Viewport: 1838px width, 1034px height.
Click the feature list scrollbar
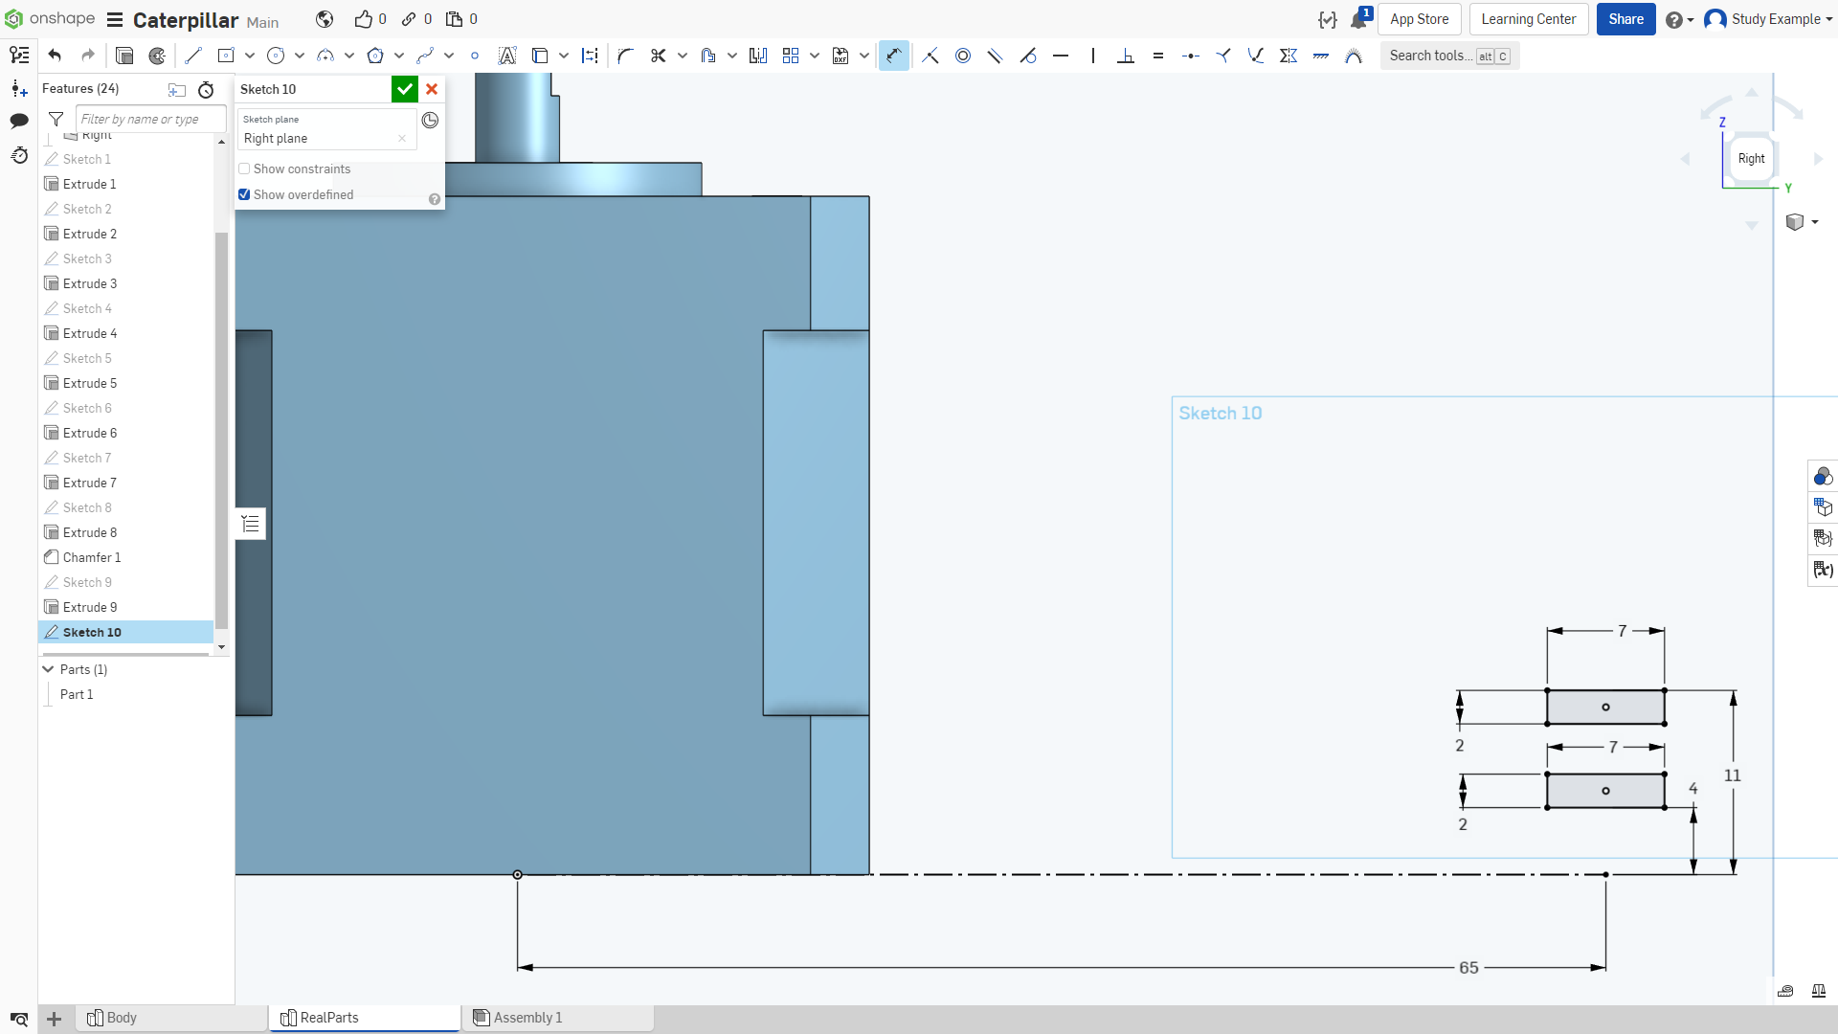221,430
